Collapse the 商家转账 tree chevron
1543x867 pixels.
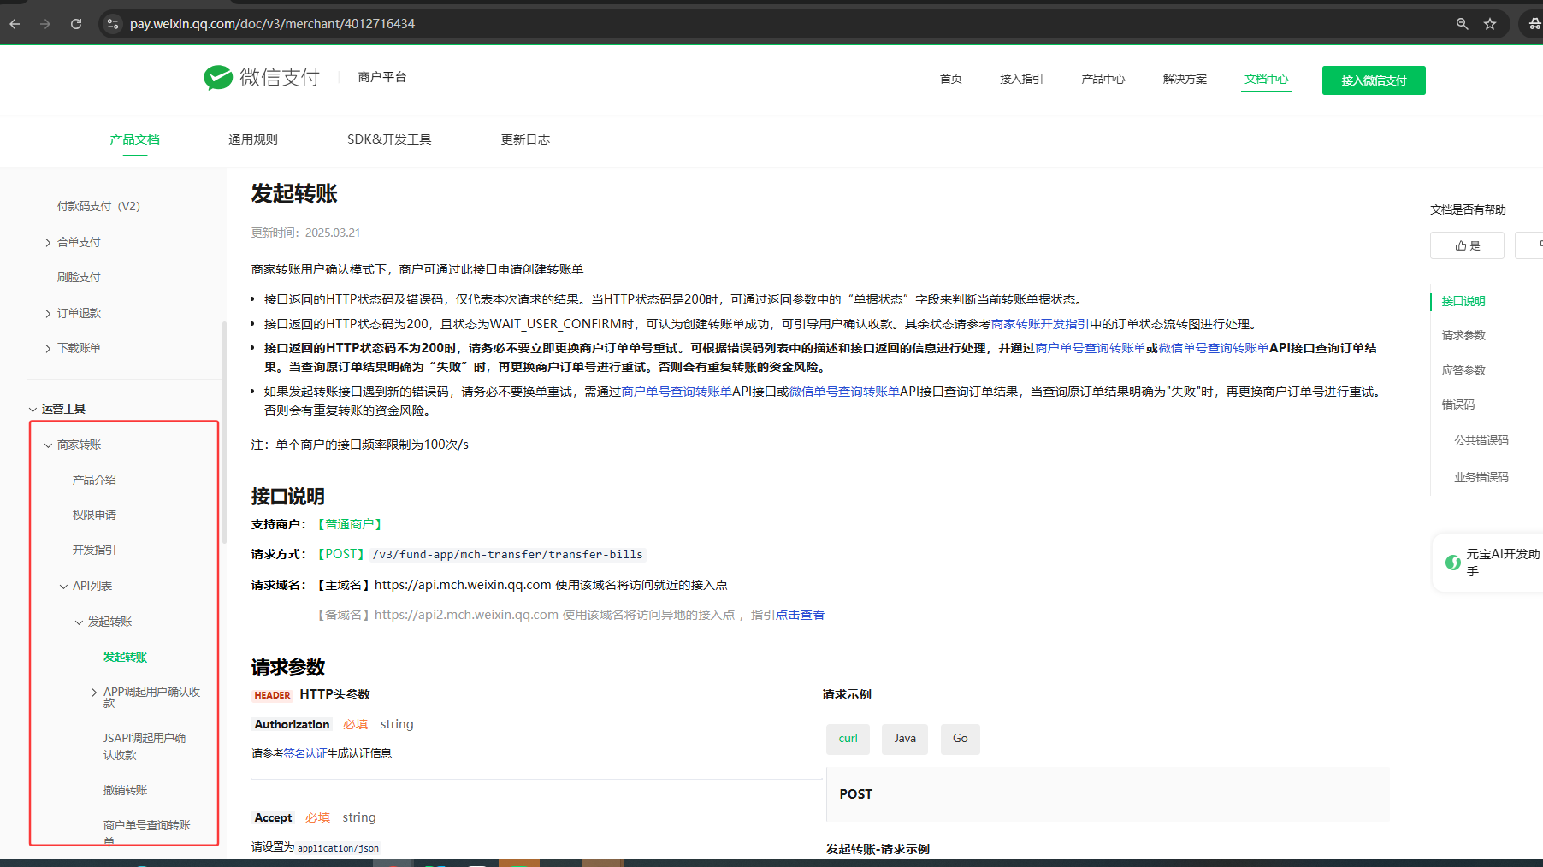pyautogui.click(x=48, y=445)
